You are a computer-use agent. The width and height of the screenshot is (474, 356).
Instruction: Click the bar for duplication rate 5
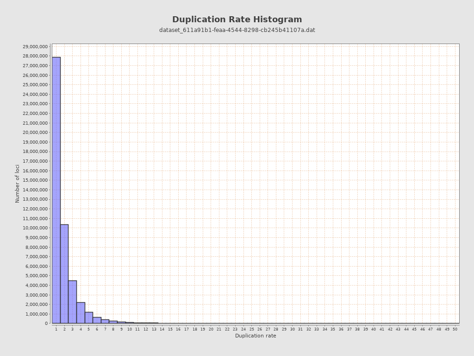(x=89, y=318)
